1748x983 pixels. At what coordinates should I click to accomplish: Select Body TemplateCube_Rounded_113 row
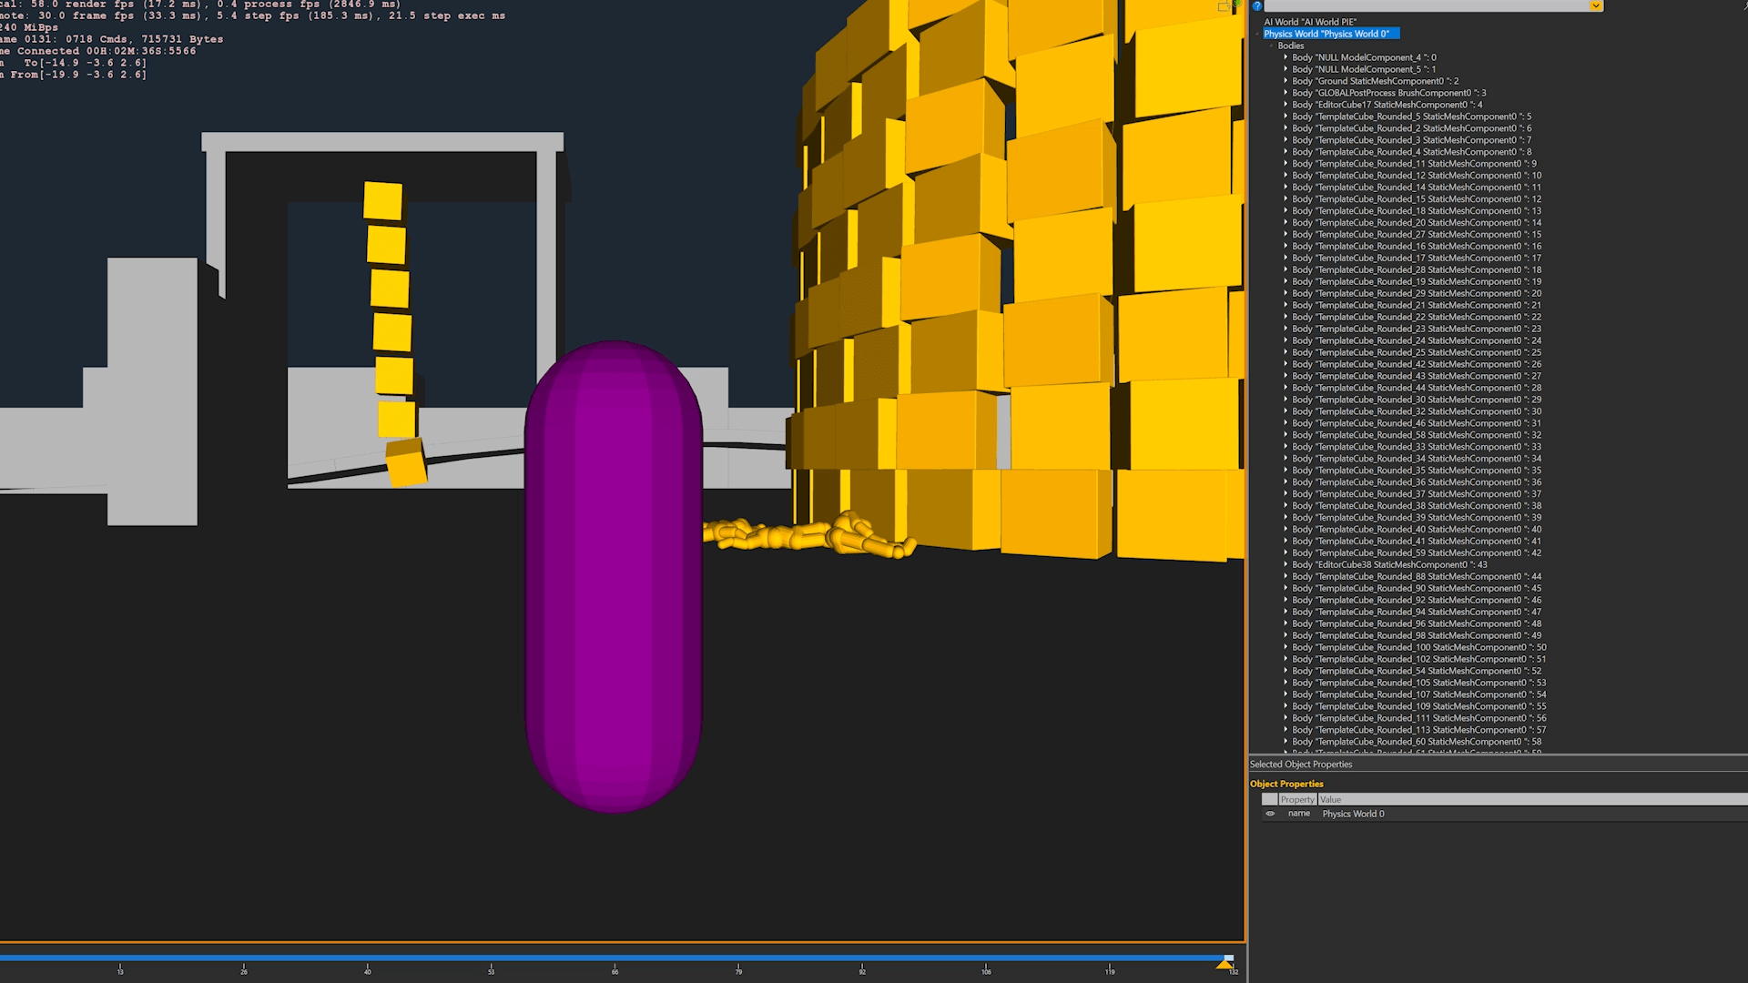[x=1419, y=730]
